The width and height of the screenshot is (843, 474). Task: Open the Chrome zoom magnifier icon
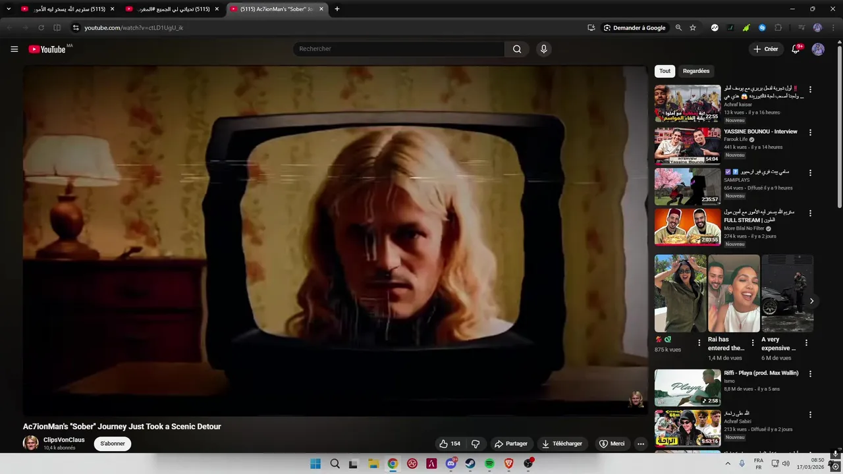point(678,28)
